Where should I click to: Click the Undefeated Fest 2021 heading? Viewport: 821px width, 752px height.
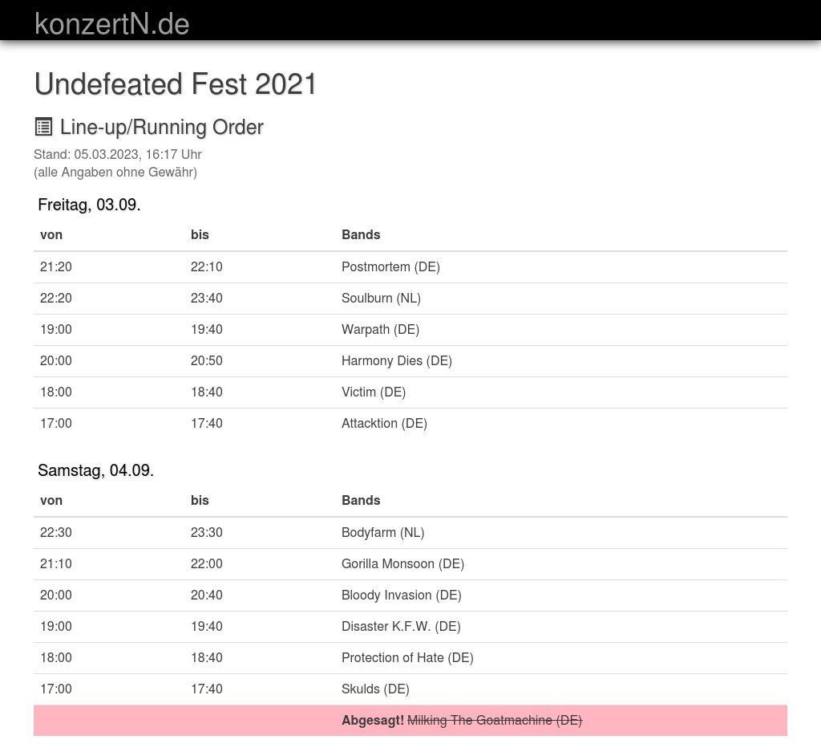pyautogui.click(x=176, y=84)
